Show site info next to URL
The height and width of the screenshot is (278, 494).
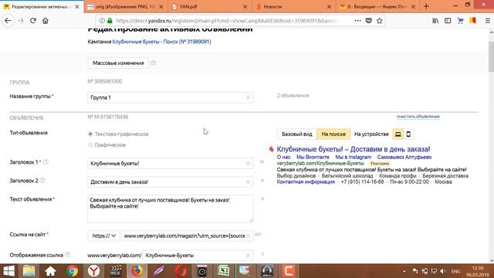102,21
